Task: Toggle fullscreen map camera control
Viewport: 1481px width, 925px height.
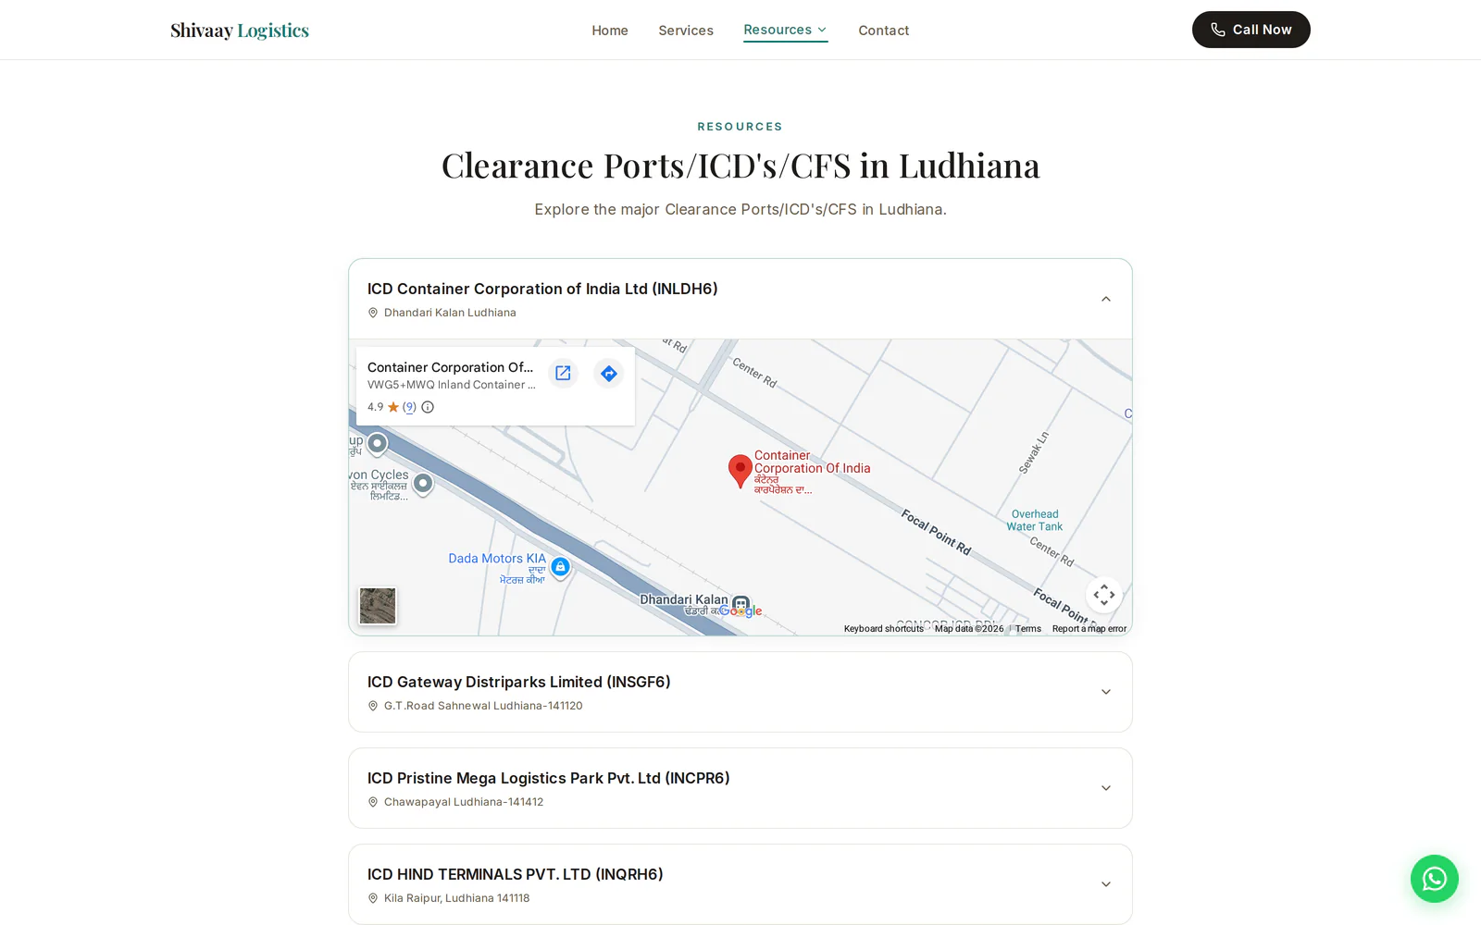Action: click(x=1103, y=595)
